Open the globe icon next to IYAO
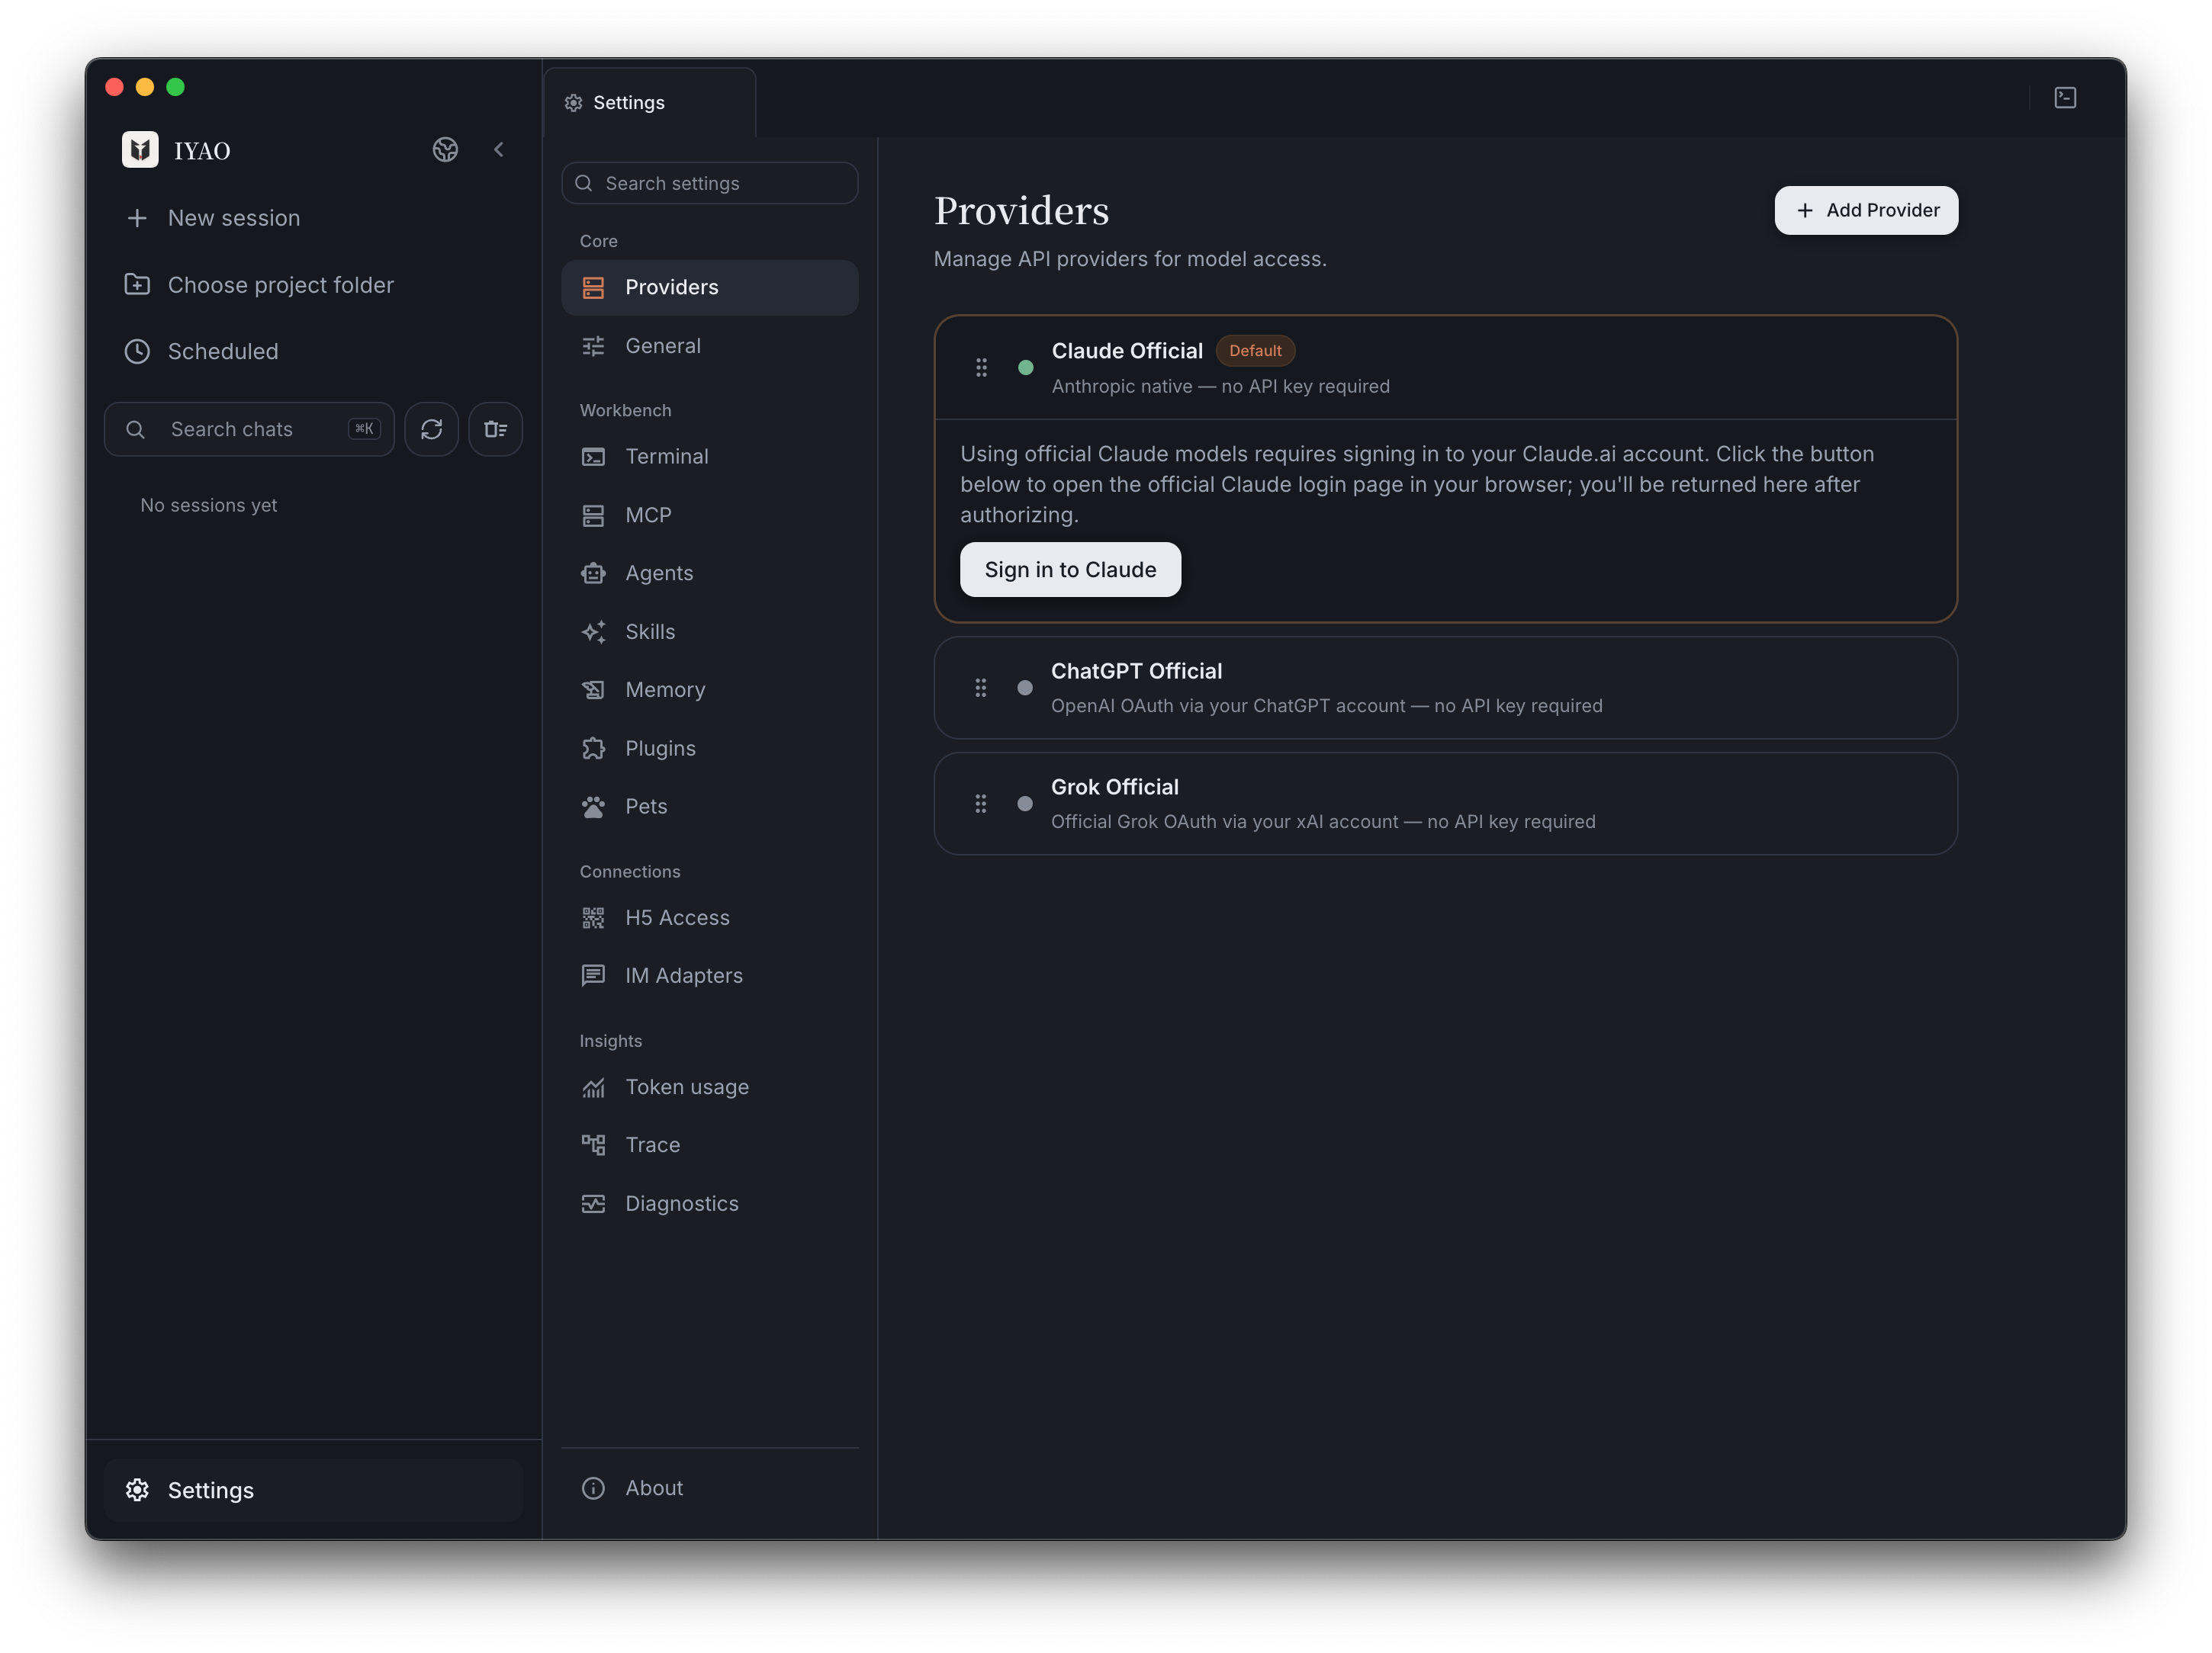The image size is (2212, 1653). point(445,150)
